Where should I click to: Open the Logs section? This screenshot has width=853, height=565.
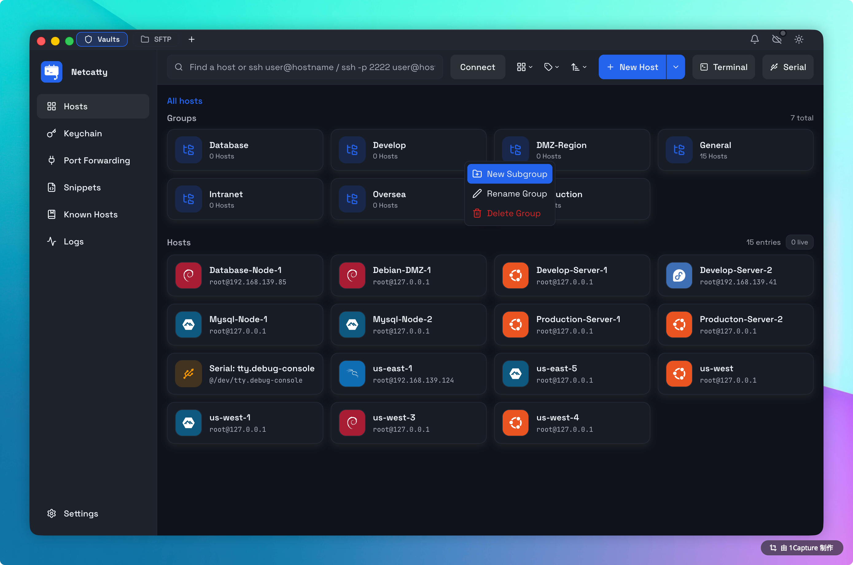pyautogui.click(x=73, y=241)
